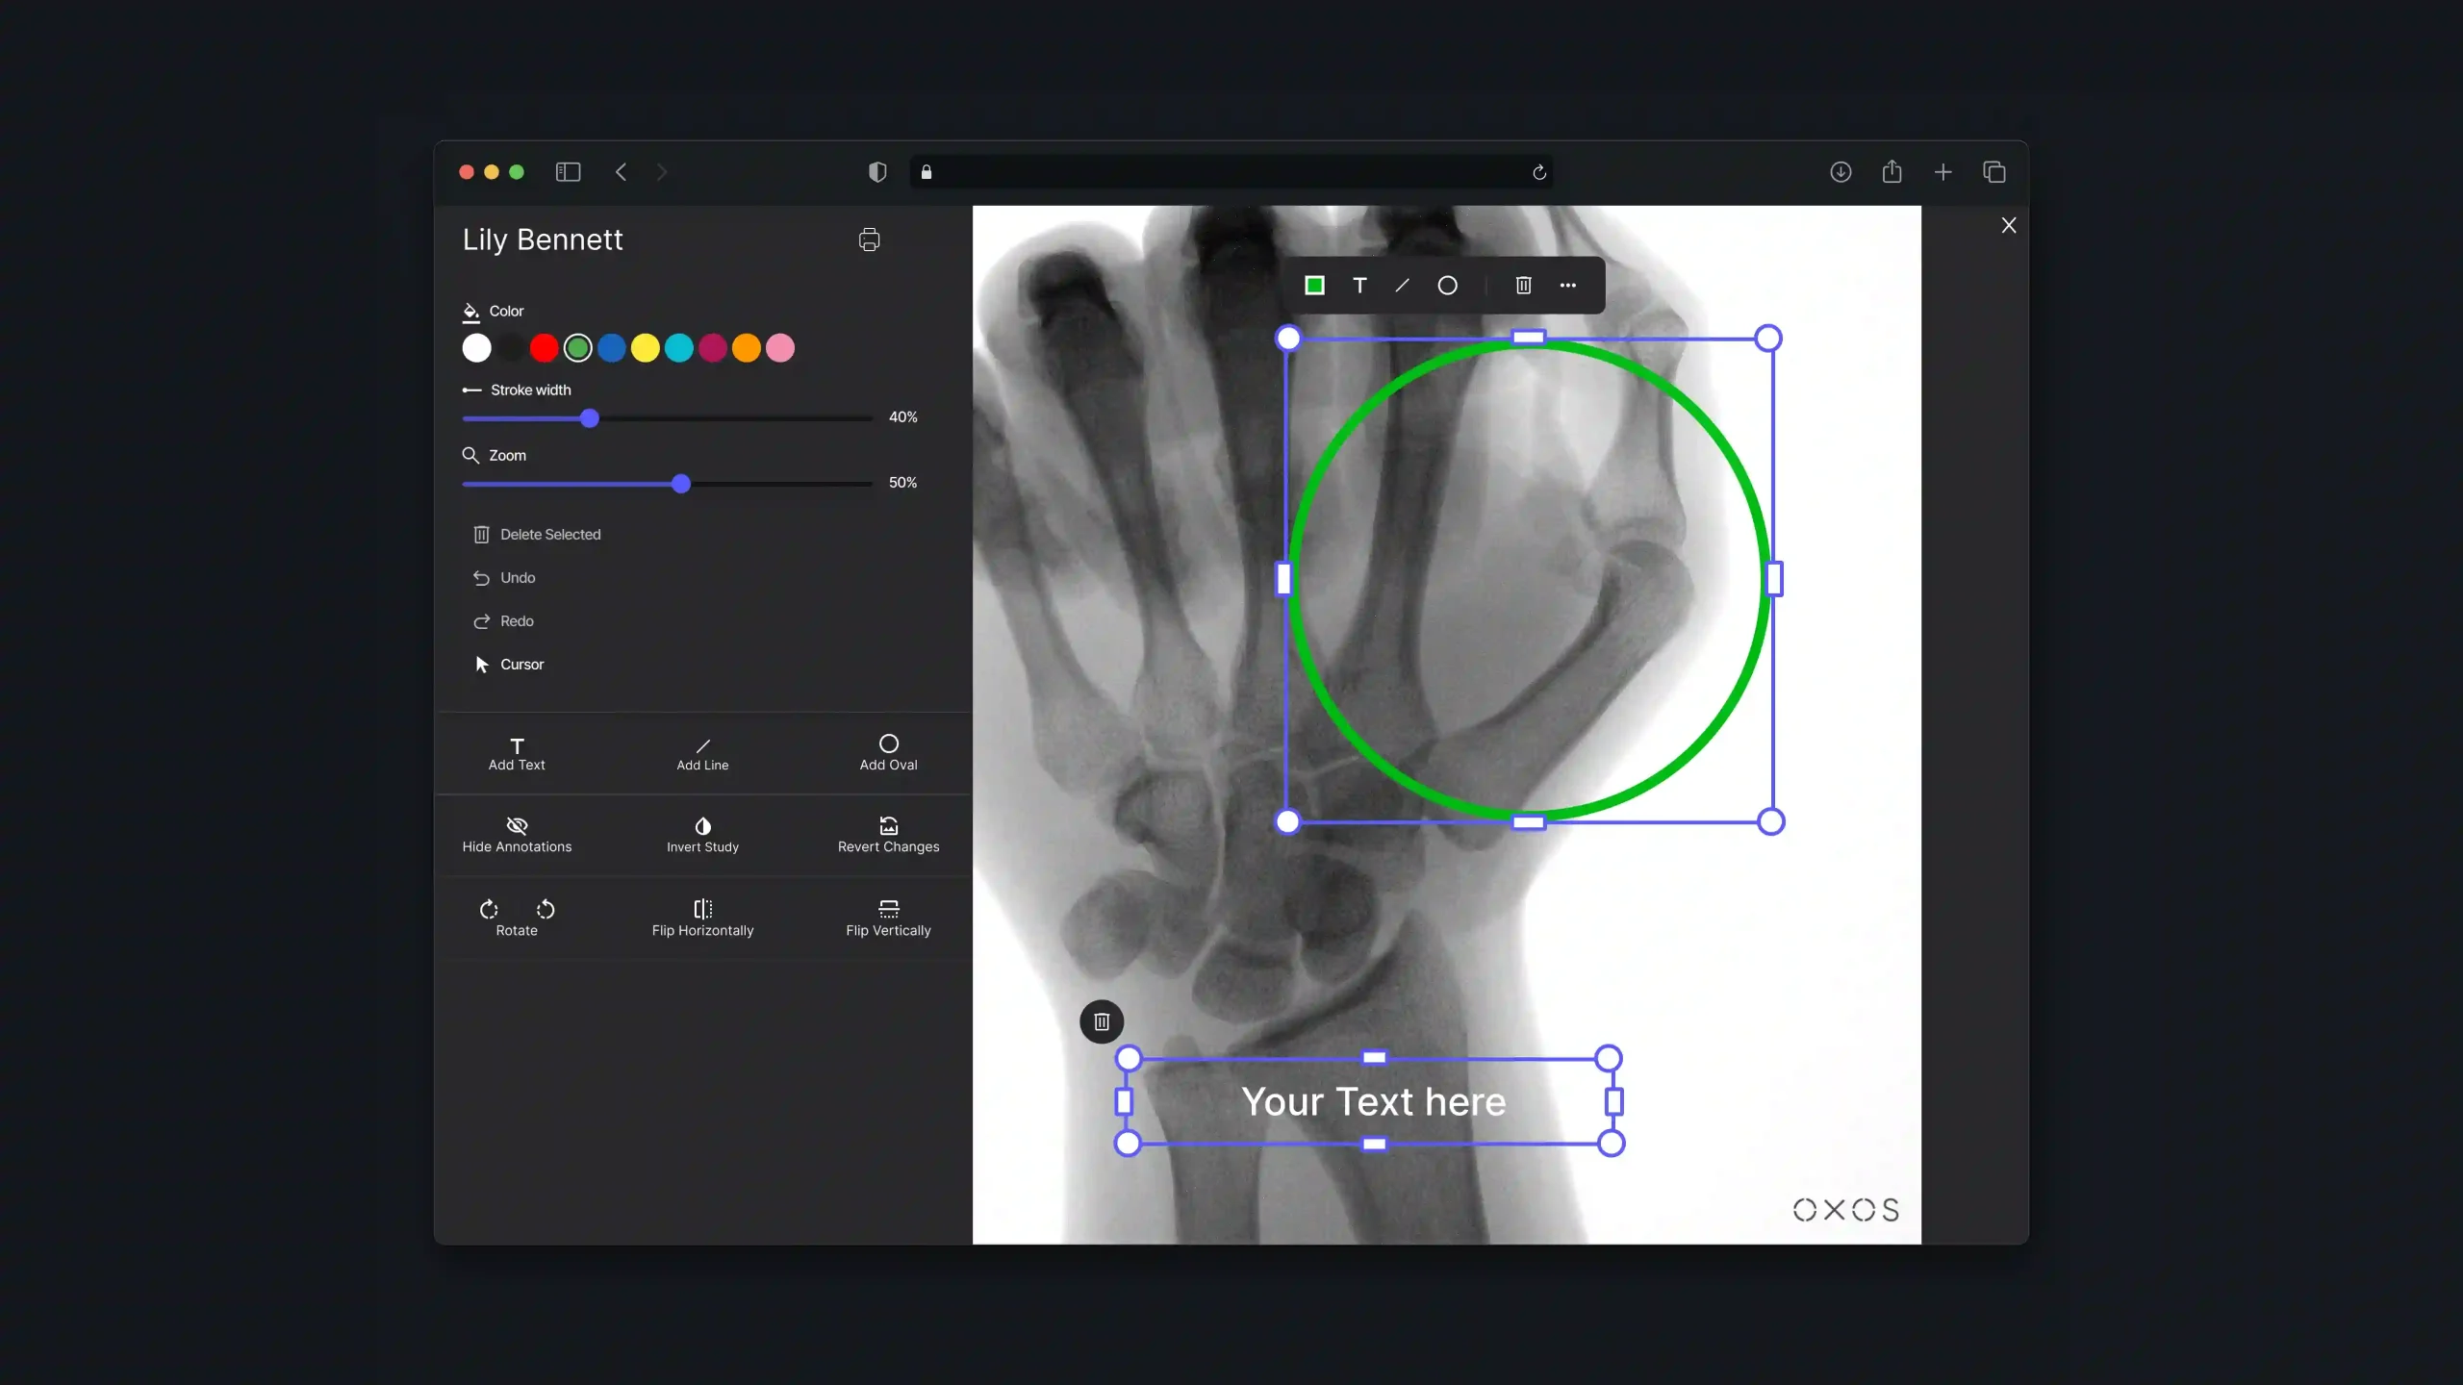Invert the study colors
This screenshot has width=2463, height=1385.
pos(702,835)
